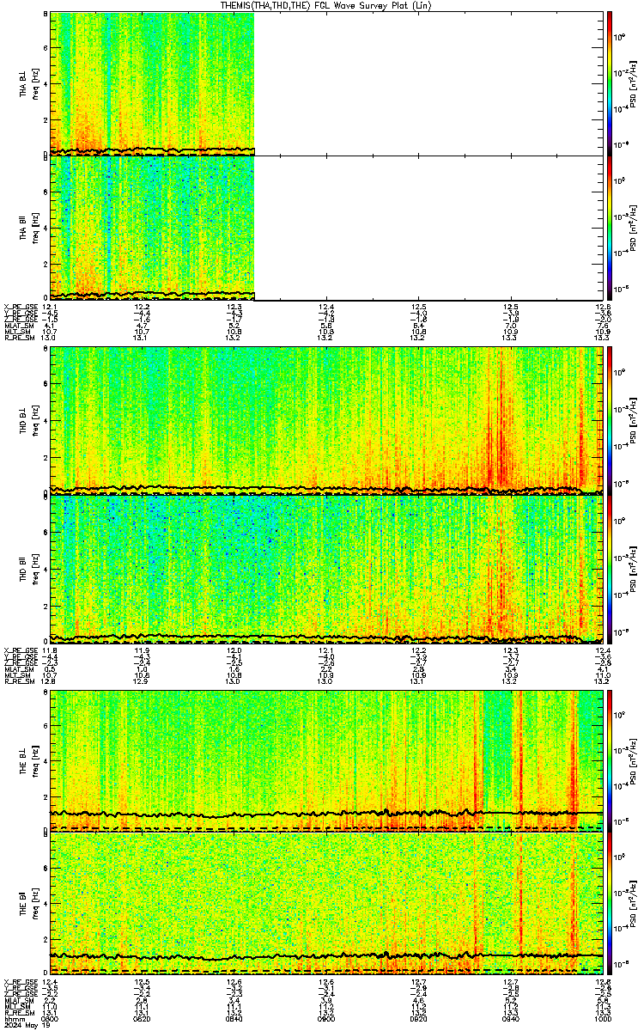Select the THE B-perpendicular spectrogram panel
This screenshot has width=644, height=1031.
(x=326, y=760)
